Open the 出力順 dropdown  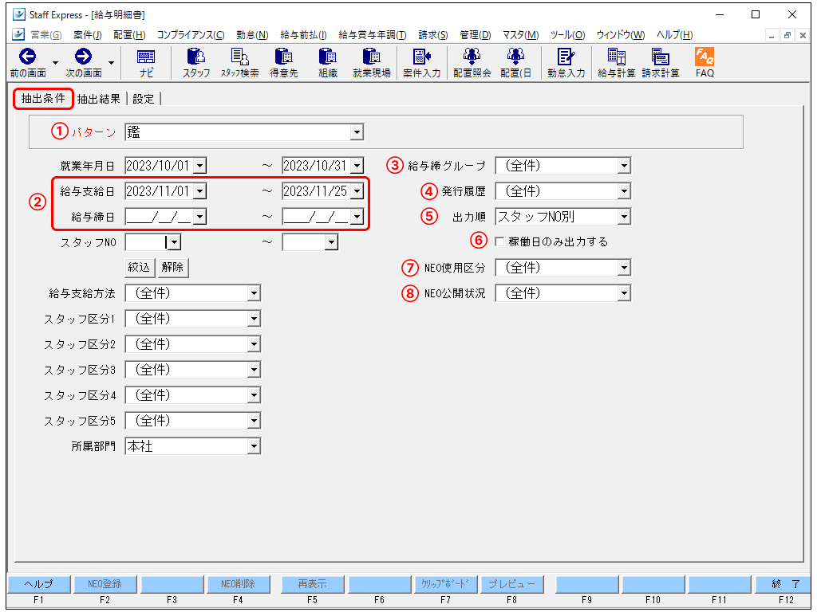coord(624,217)
